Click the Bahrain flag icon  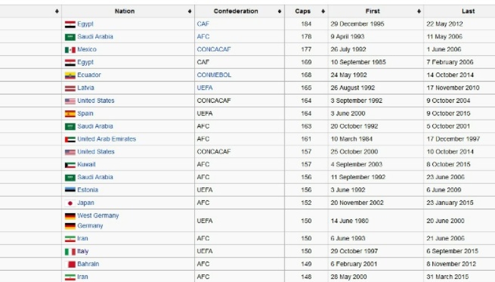70,264
